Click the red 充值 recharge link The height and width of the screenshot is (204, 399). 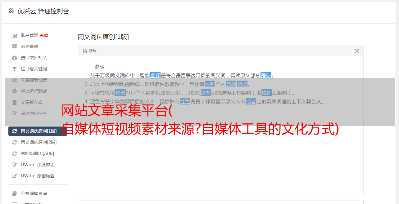(x=44, y=35)
